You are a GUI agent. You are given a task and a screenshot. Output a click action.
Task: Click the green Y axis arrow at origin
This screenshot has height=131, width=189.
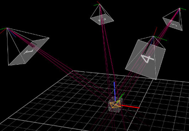(121, 97)
